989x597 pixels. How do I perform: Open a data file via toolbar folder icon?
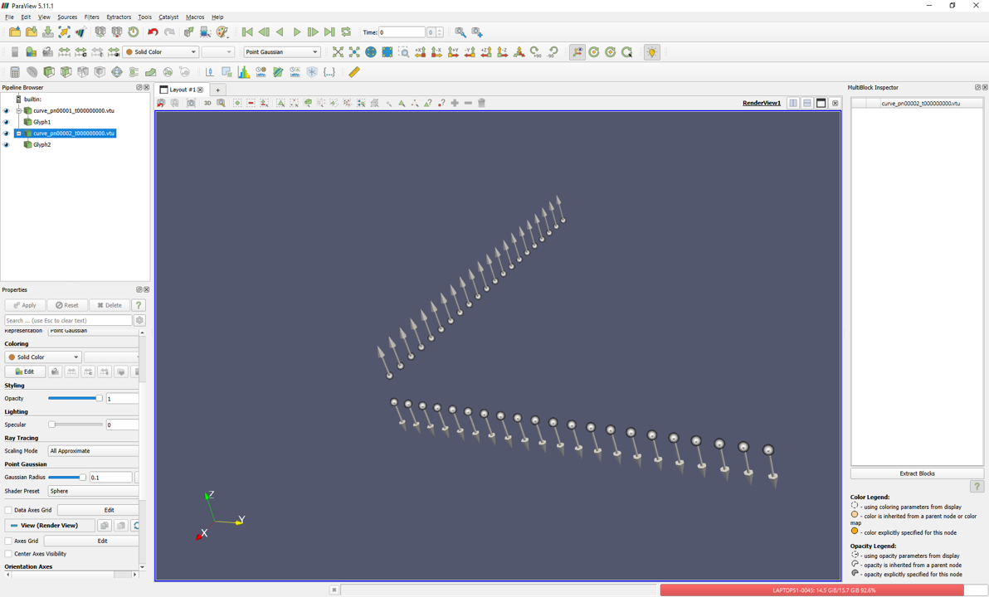(14, 32)
